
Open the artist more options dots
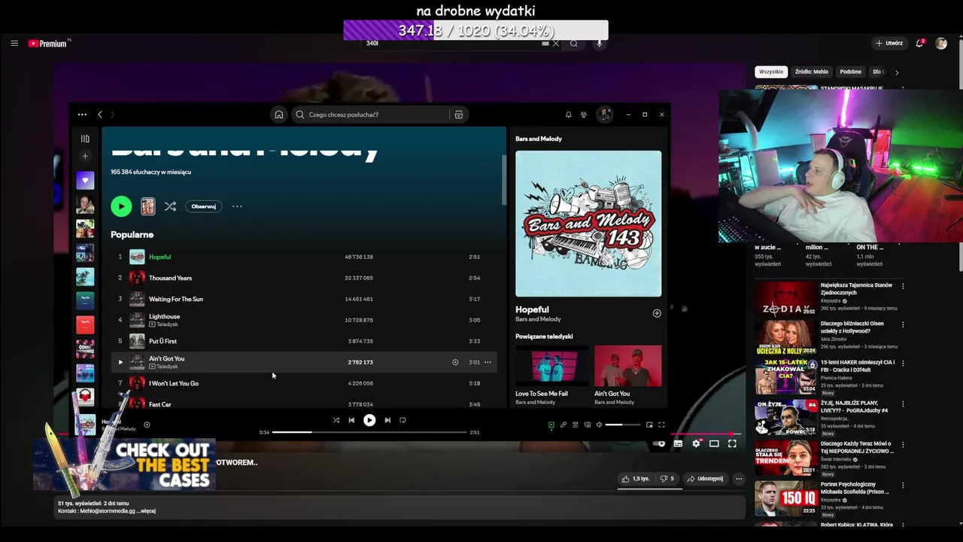pos(237,206)
